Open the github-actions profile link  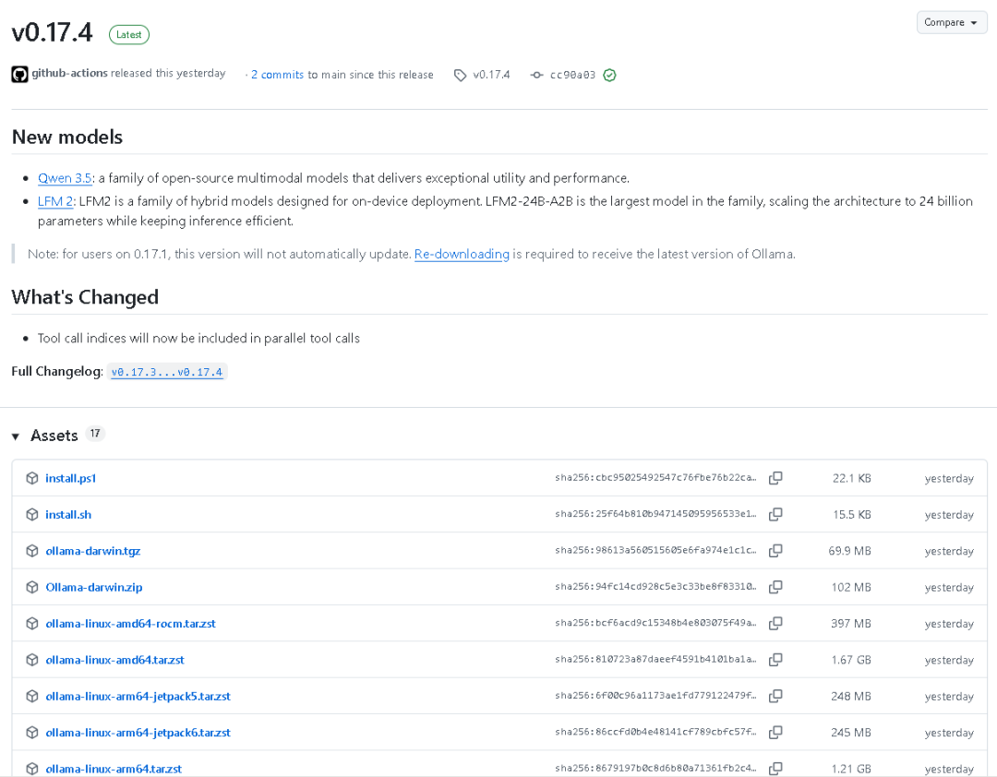pos(69,73)
